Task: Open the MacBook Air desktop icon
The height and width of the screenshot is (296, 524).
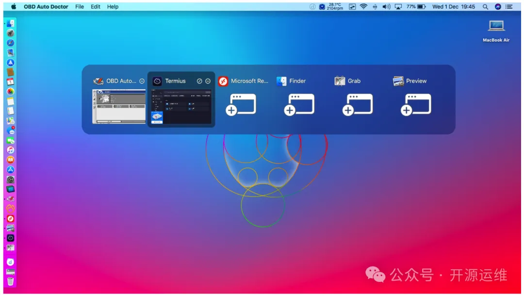Action: (496, 27)
